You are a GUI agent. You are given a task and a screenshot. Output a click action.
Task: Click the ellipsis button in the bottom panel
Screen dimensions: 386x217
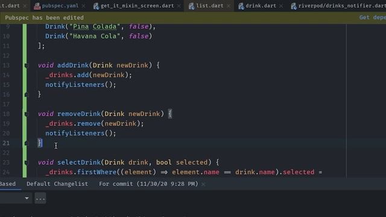pyautogui.click(x=40, y=198)
